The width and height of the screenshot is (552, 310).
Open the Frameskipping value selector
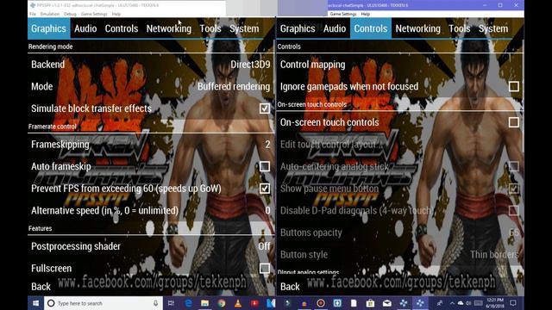pos(151,145)
